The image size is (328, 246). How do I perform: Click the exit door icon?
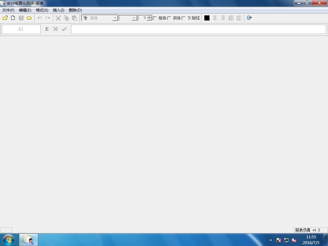click(x=249, y=18)
